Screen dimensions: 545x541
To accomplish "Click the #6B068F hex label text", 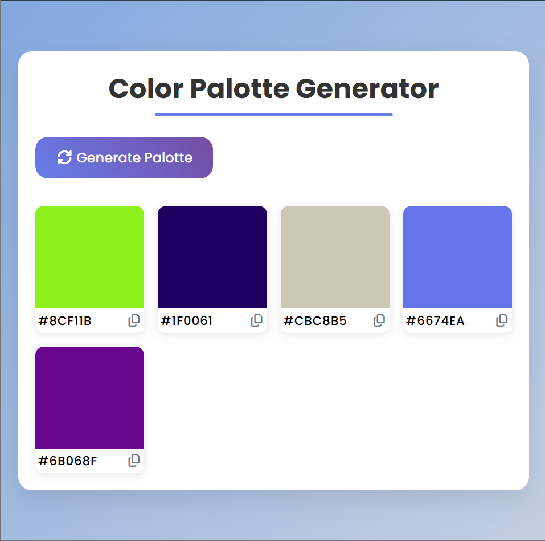I will [x=63, y=461].
